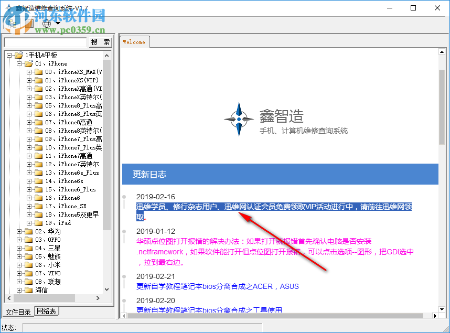Click the 2019-01-12 date entry
The height and width of the screenshot is (333, 450).
click(x=156, y=231)
